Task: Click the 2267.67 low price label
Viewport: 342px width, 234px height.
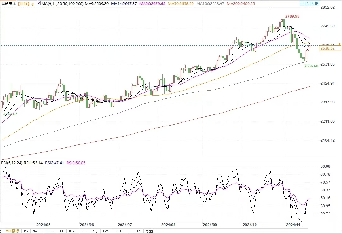Action: coord(10,114)
